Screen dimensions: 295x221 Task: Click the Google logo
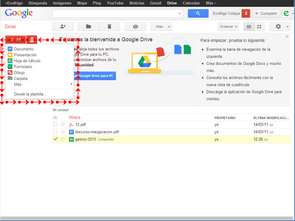(x=19, y=13)
